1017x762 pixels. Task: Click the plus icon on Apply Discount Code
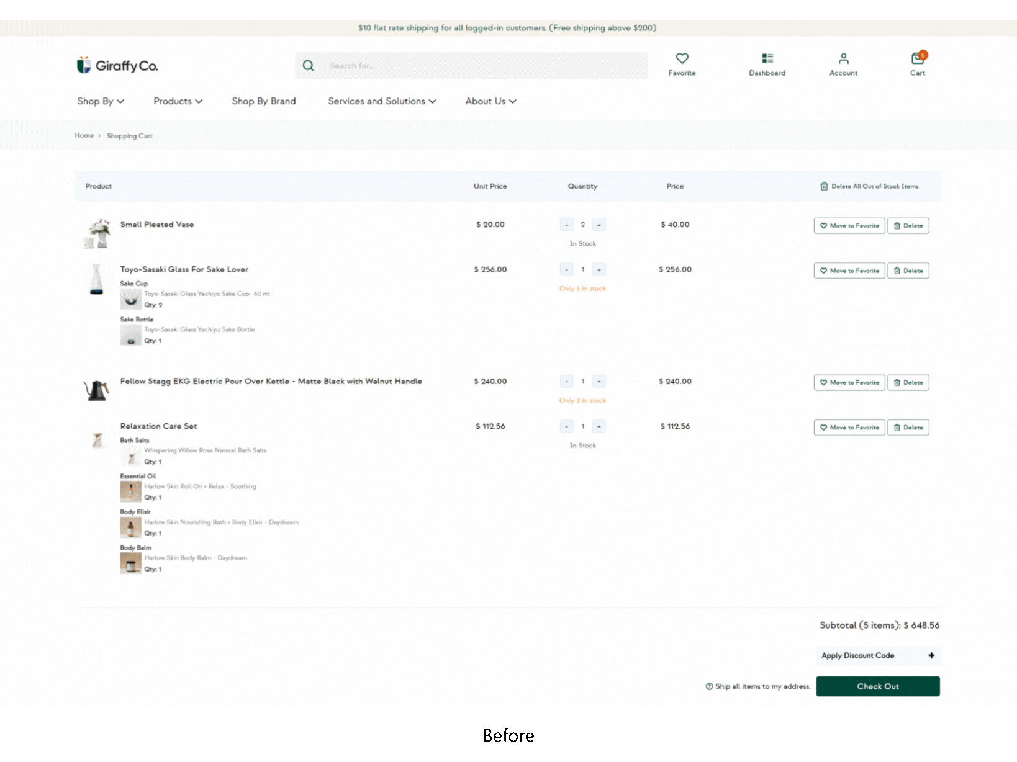point(931,655)
